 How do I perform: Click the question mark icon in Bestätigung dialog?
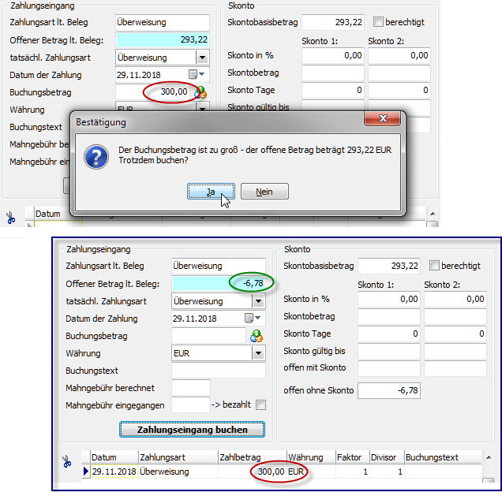pos(96,155)
